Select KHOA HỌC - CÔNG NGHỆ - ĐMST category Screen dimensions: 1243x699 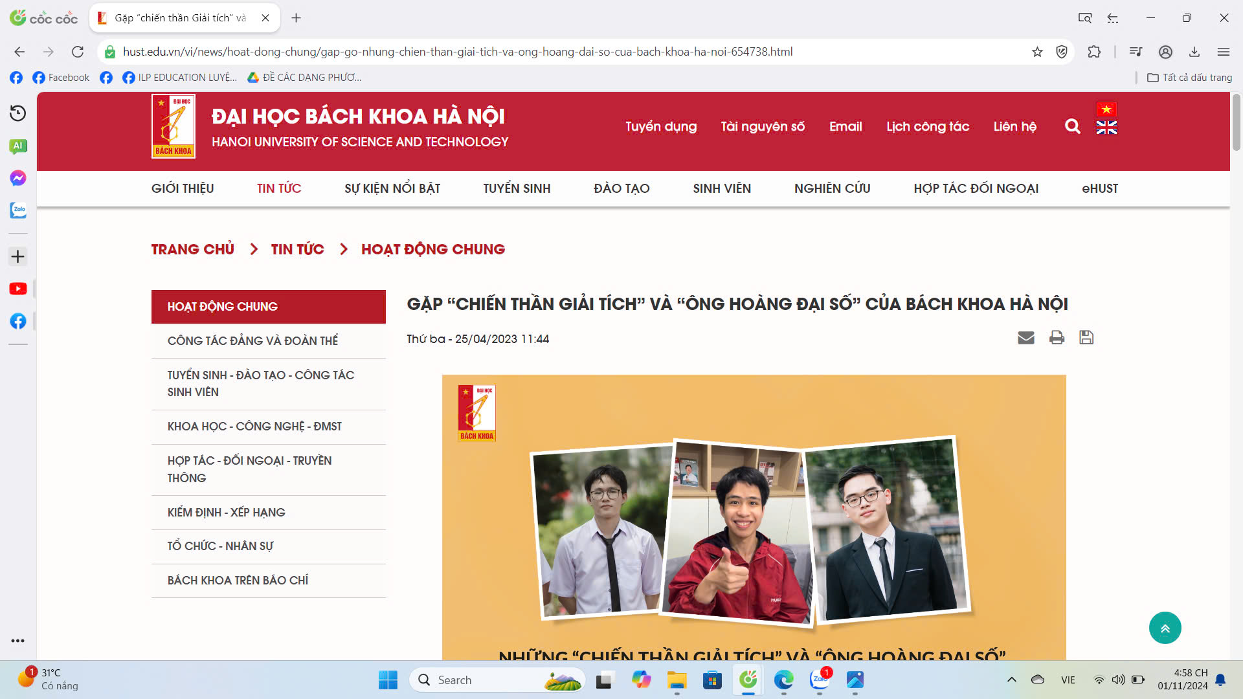tap(254, 427)
